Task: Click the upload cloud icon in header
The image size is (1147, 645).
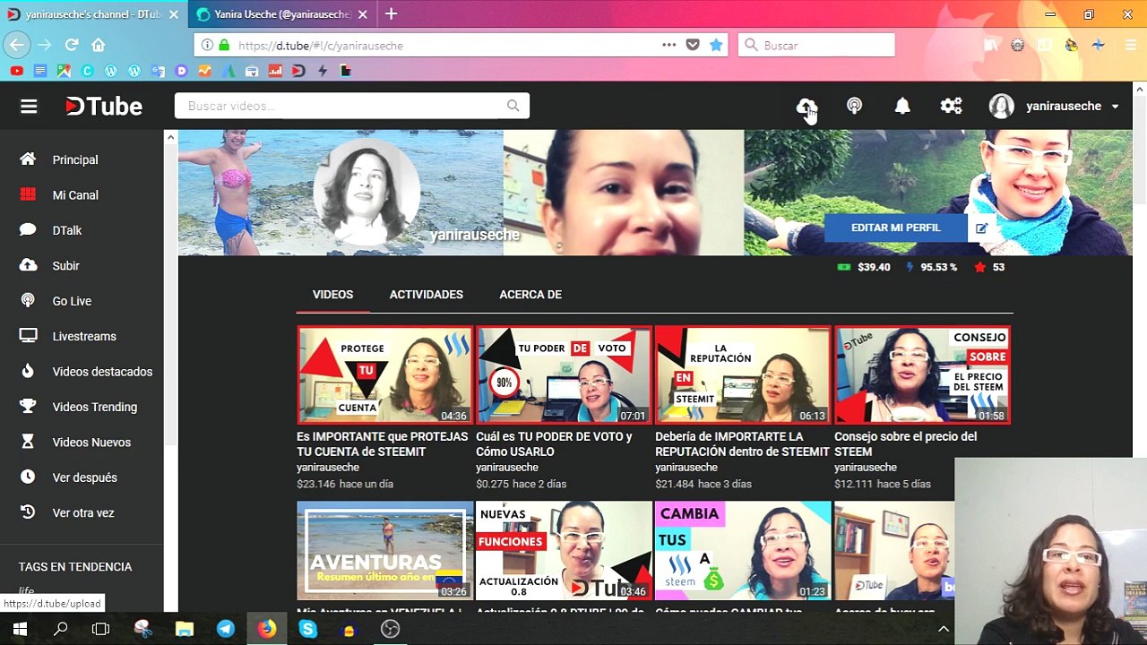Action: click(806, 107)
